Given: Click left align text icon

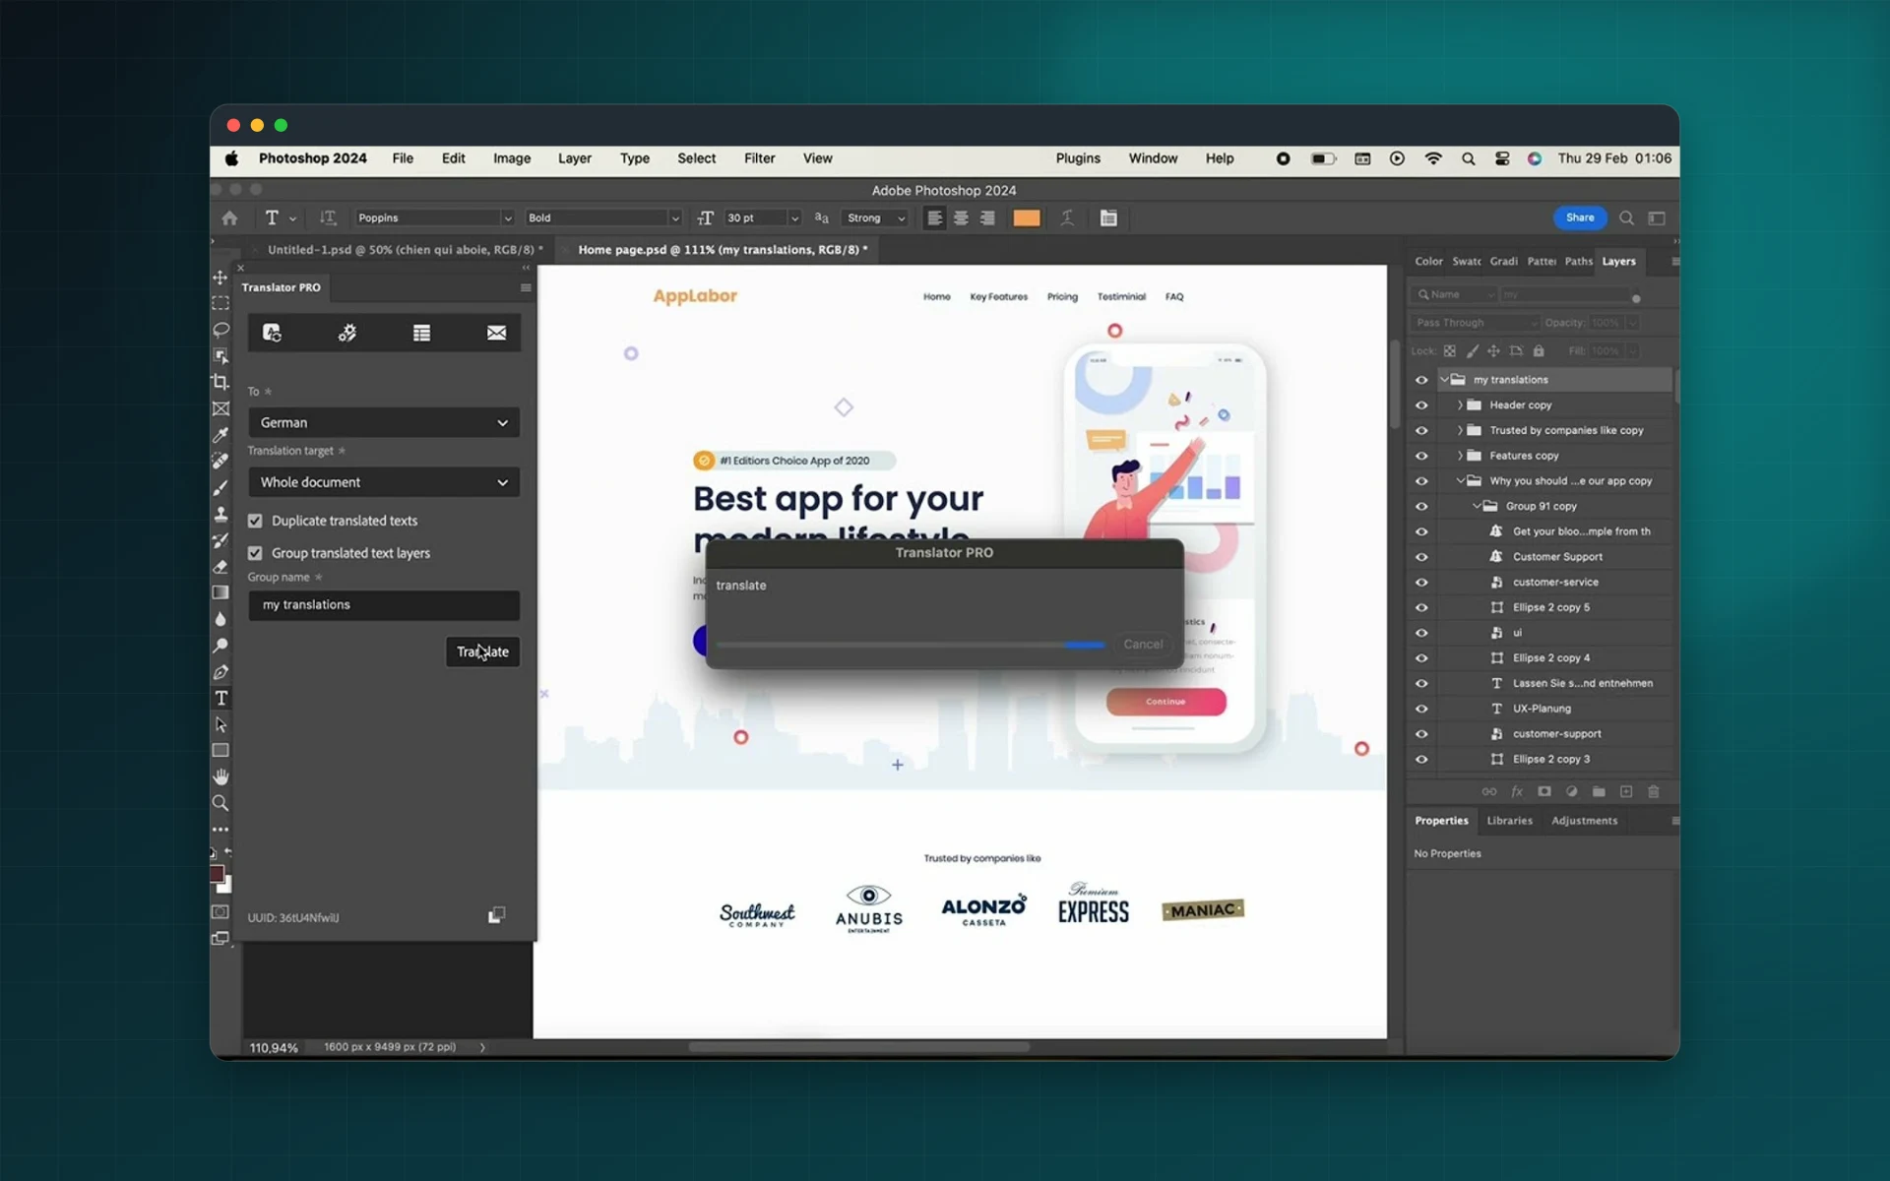Looking at the screenshot, I should 934,218.
